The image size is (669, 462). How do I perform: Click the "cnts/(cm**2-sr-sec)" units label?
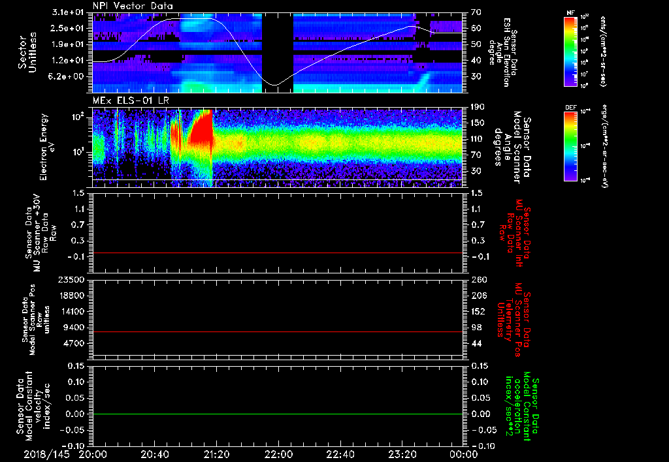pos(603,52)
